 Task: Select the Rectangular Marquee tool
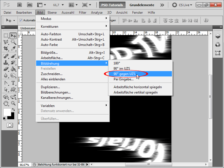point(6,36)
